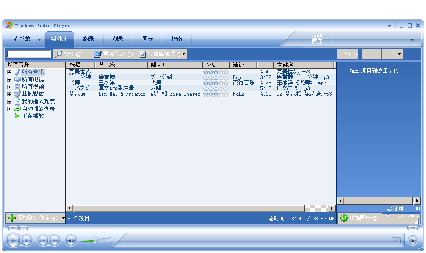Switch to compact skin mode icon
The width and height of the screenshot is (426, 253).
click(413, 241)
